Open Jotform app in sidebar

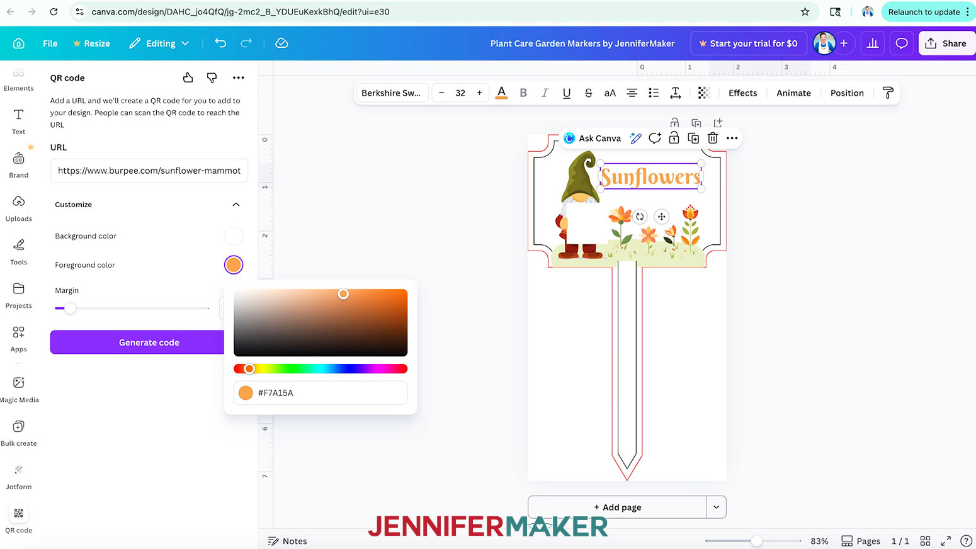point(18,477)
